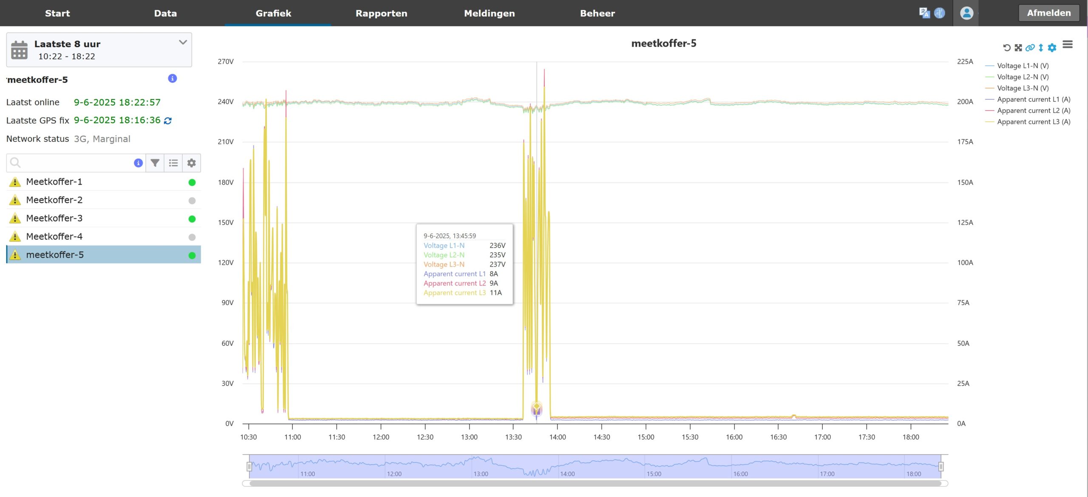Open the device filter funnel
Screen dimensions: 1088x497
pyautogui.click(x=155, y=163)
